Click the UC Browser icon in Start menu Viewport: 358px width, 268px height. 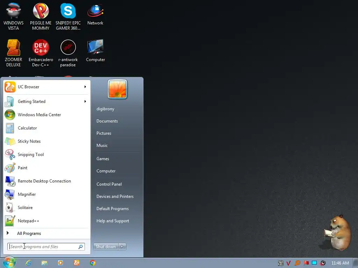tap(10, 87)
